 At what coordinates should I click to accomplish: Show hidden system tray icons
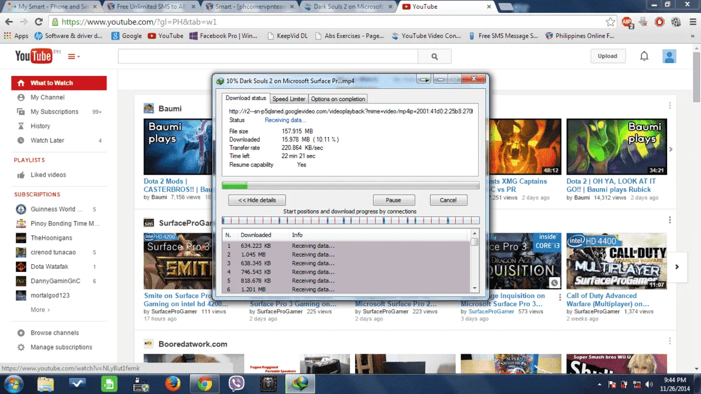(x=600, y=384)
